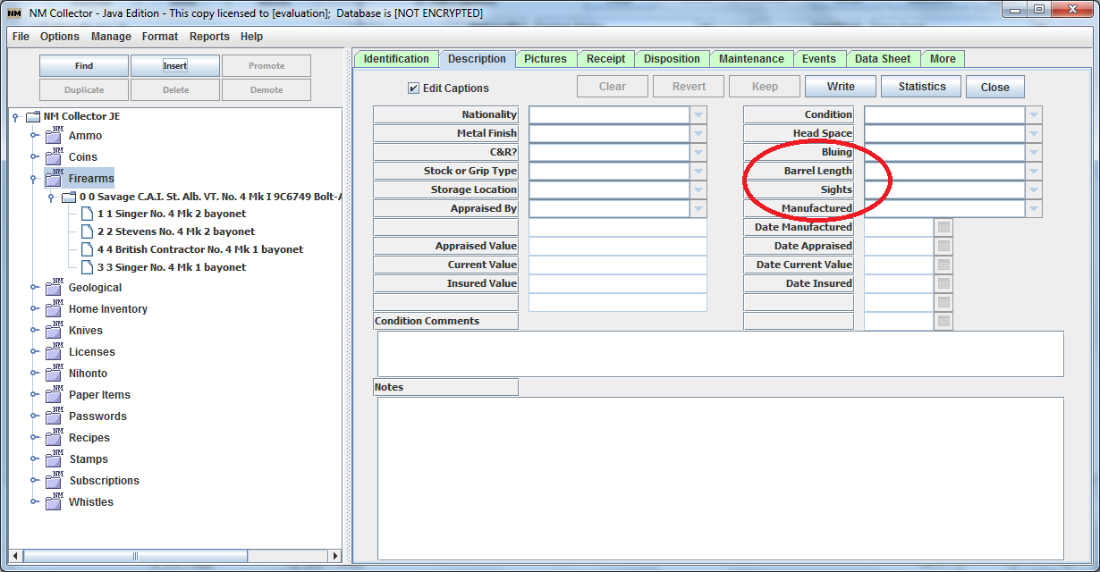Viewport: 1100px width, 572px height.
Task: Click the Ammo folder icon
Action: (53, 135)
